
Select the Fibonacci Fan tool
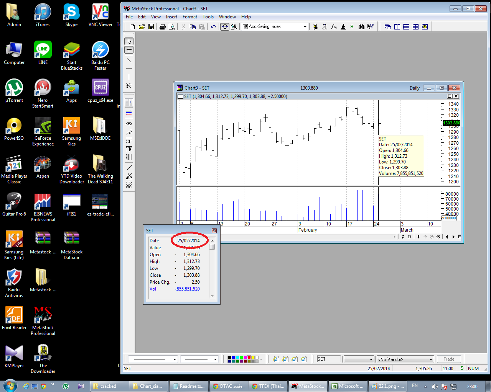point(129,132)
